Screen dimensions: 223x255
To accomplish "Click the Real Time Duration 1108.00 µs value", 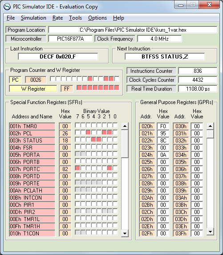I will [x=198, y=88].
